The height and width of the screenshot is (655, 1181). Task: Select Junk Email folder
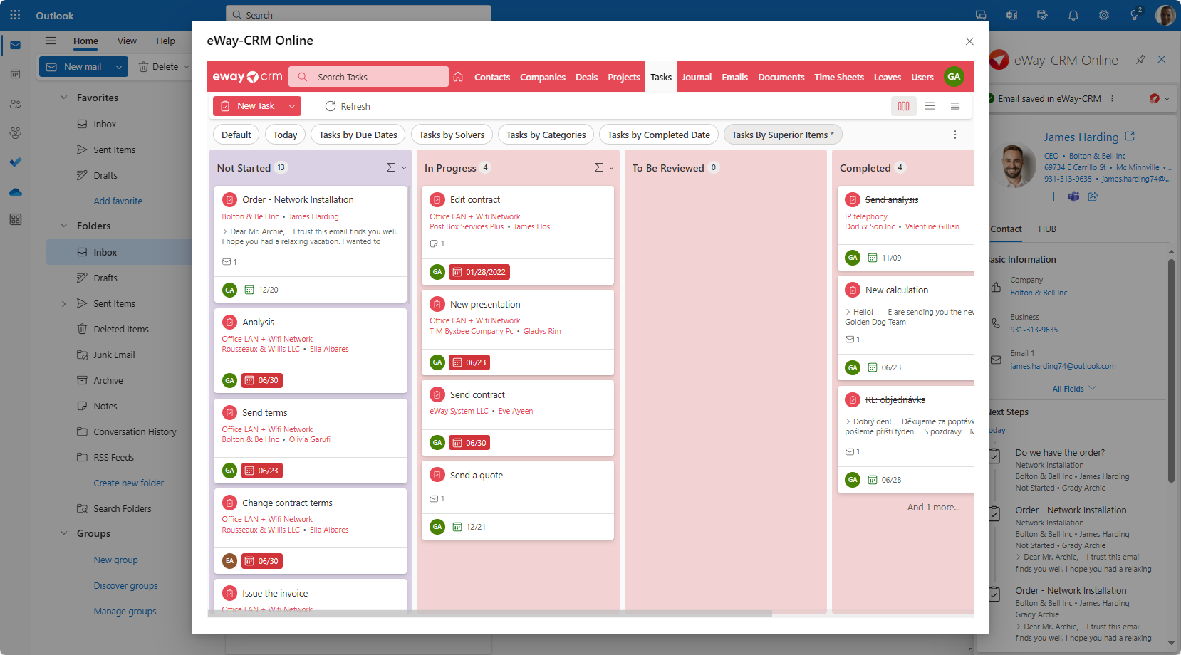114,355
